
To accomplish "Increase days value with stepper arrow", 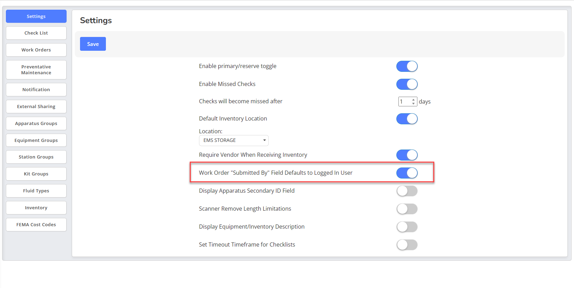I will (x=413, y=100).
